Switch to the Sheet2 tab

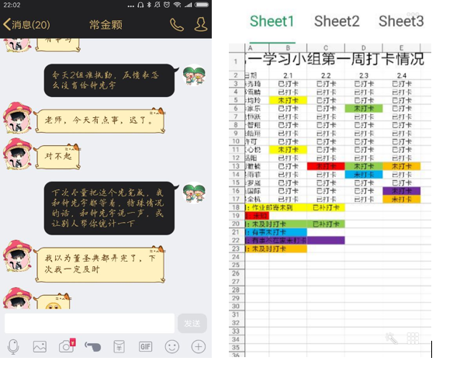337,22
